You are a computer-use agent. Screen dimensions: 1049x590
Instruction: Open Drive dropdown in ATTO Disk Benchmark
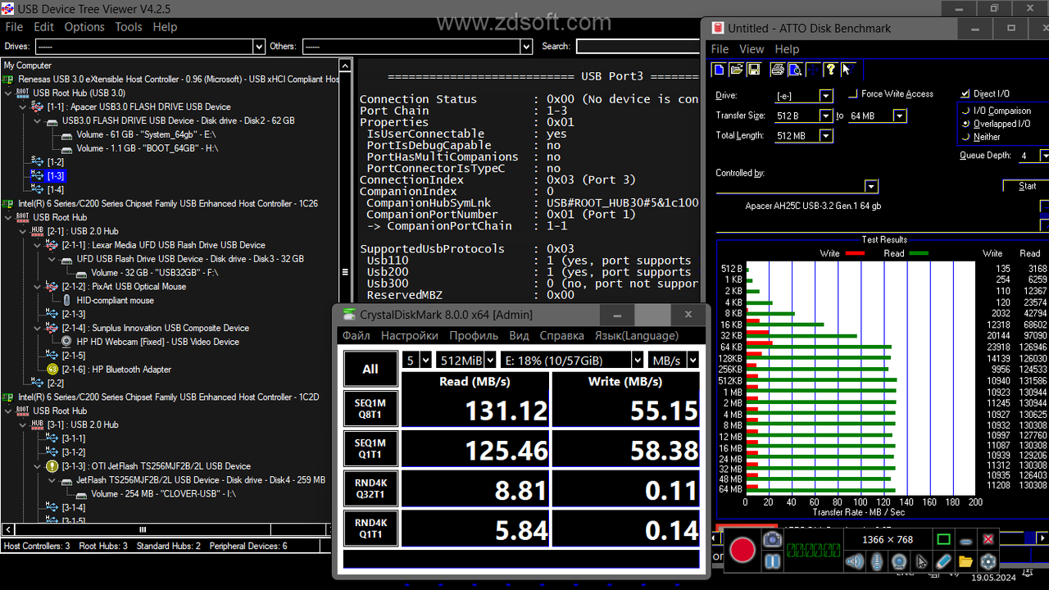826,96
